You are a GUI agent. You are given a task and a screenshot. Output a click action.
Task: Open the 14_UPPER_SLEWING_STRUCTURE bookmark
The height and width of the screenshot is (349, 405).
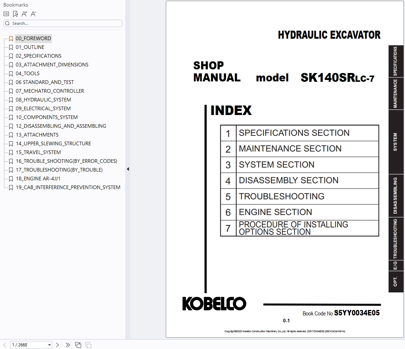53,144
